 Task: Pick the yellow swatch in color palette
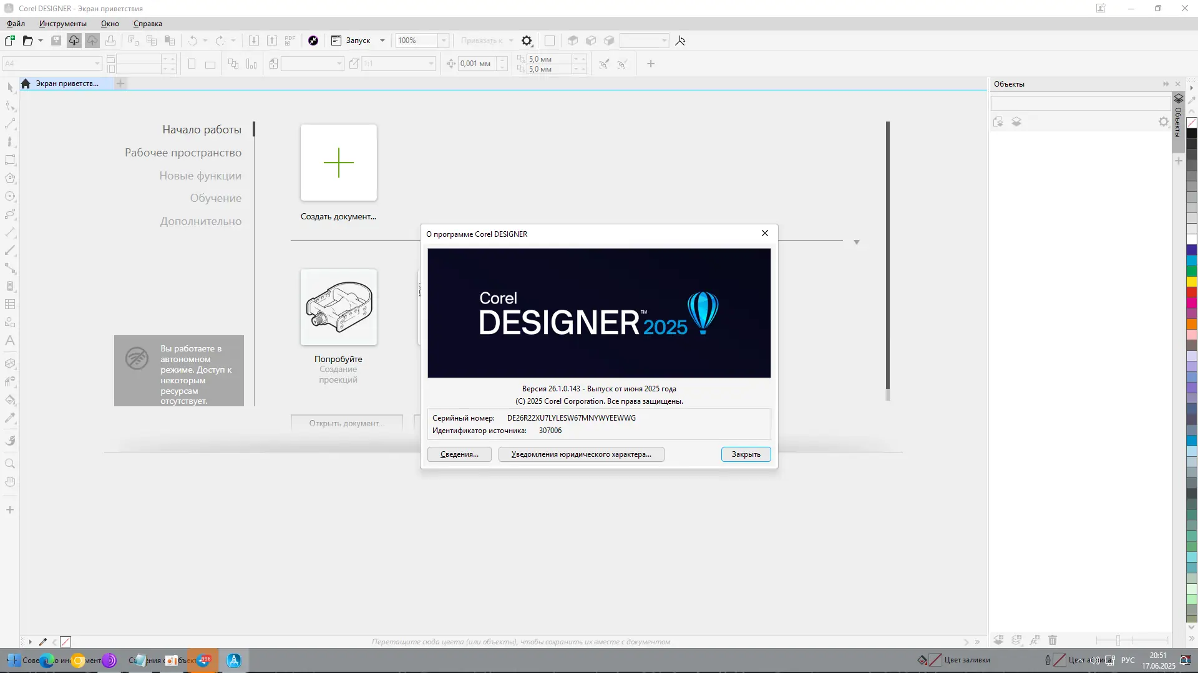click(x=1191, y=282)
